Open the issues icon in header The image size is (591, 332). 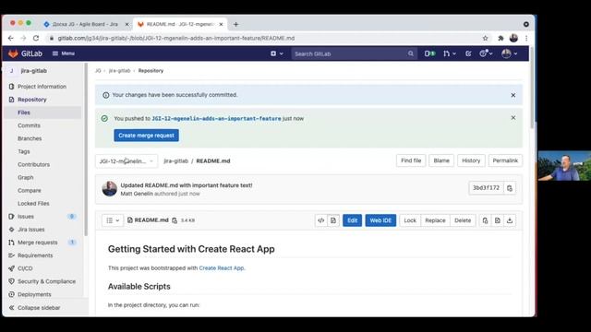click(429, 53)
